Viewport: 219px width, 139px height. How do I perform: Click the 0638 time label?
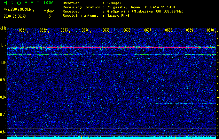pyautogui.click(x=169, y=30)
